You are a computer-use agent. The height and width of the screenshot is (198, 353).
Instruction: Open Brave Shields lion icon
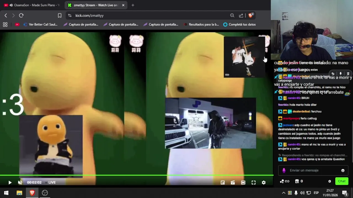pyautogui.click(x=251, y=15)
